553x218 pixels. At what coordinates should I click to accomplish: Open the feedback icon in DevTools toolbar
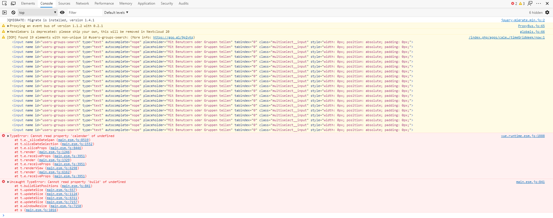tap(530, 3)
